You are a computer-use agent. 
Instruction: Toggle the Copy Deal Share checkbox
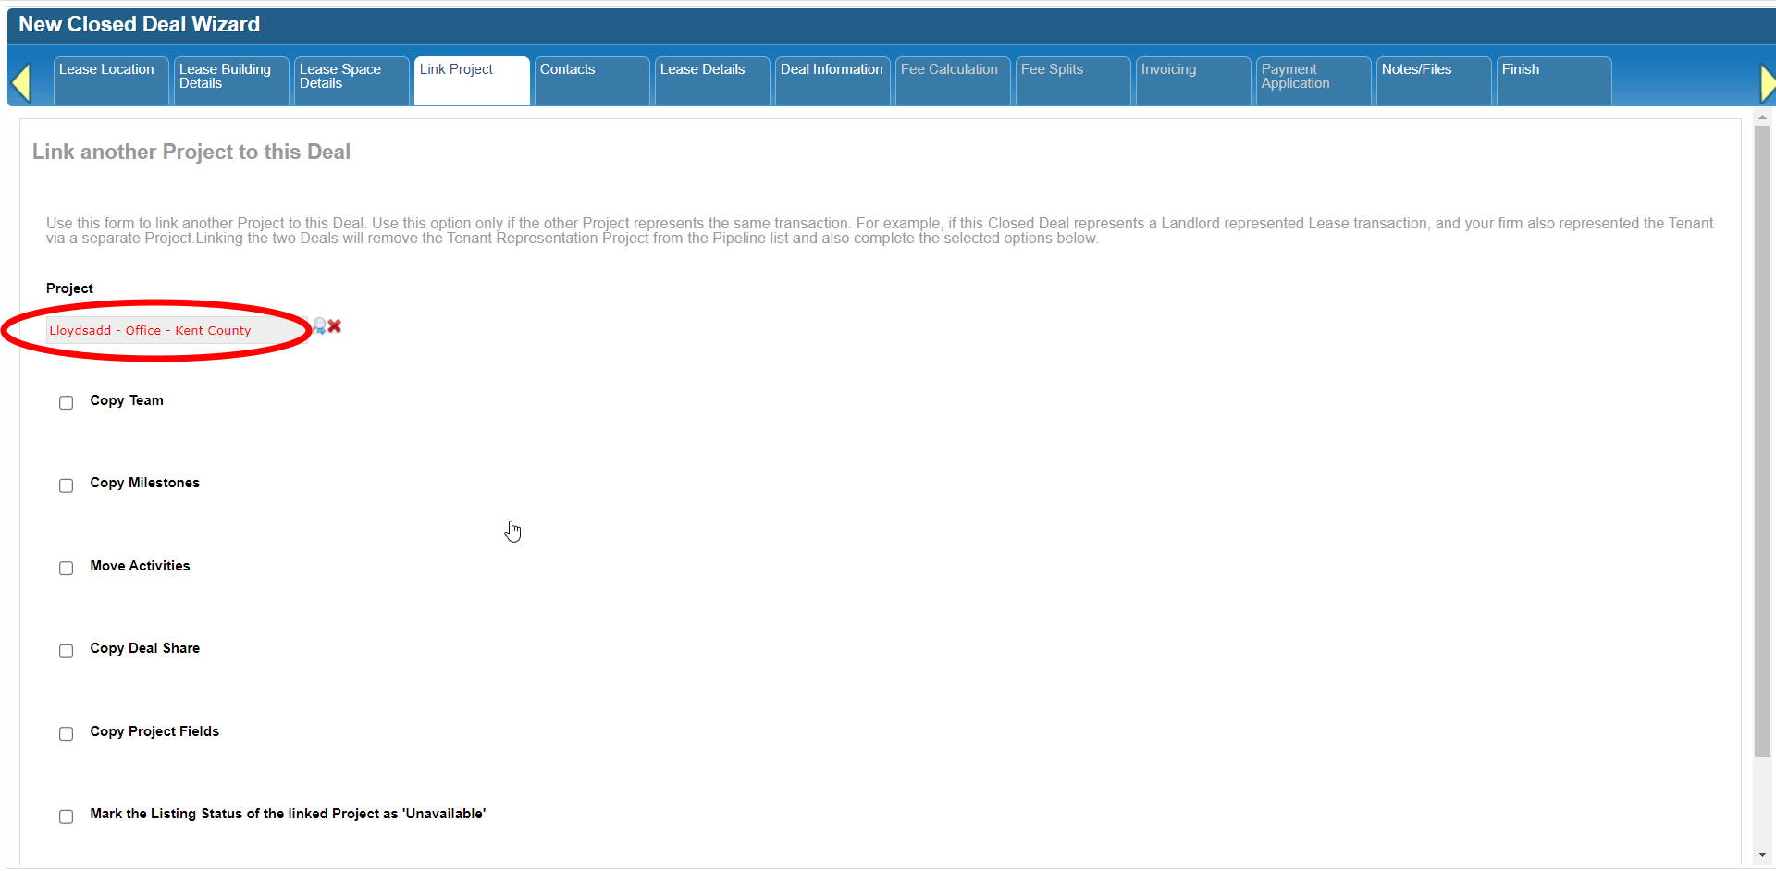coord(67,651)
